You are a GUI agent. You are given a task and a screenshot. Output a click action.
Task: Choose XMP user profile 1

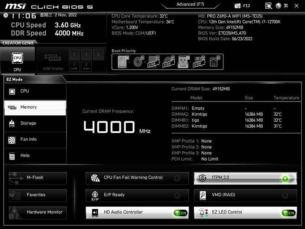click(74, 66)
